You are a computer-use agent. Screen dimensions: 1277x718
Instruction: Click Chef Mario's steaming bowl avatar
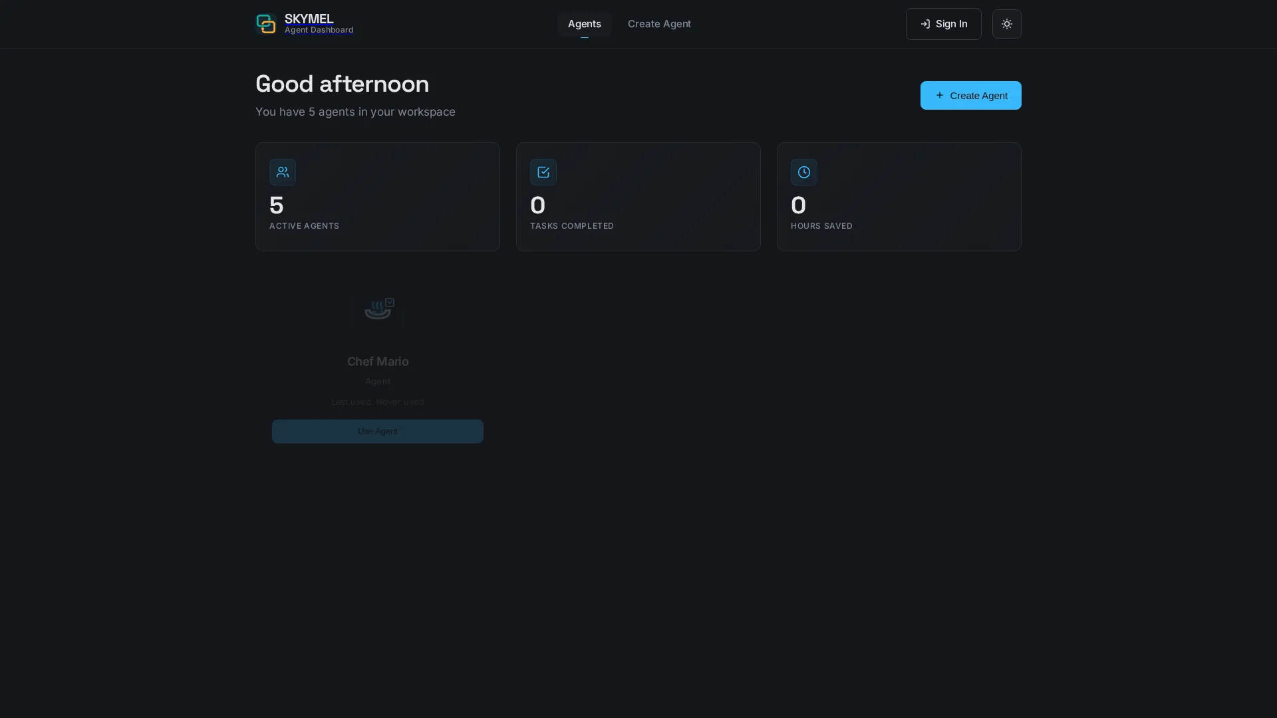coord(376,310)
